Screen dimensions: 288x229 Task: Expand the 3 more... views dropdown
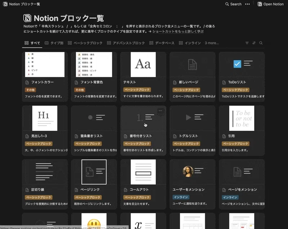tap(212, 43)
